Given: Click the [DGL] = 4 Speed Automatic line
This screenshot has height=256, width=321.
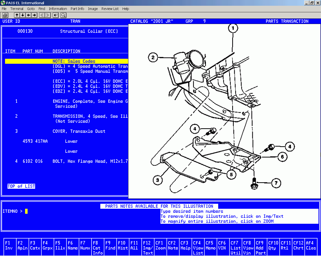Looking at the screenshot, I should (x=90, y=66).
